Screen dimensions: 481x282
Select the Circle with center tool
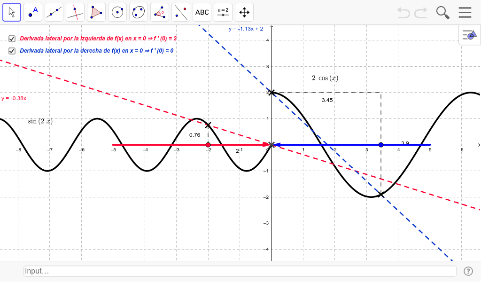point(117,12)
